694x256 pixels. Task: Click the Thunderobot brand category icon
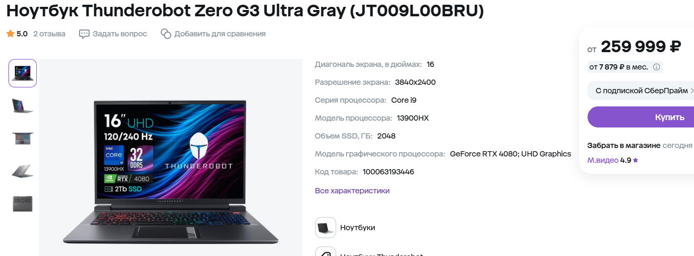(326, 252)
